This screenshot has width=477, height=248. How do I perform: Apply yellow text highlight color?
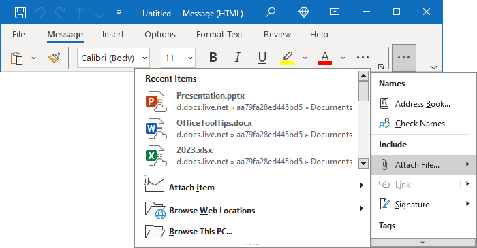click(x=287, y=58)
